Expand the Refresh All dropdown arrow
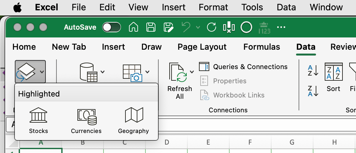This screenshot has width=356, height=153. (x=192, y=72)
